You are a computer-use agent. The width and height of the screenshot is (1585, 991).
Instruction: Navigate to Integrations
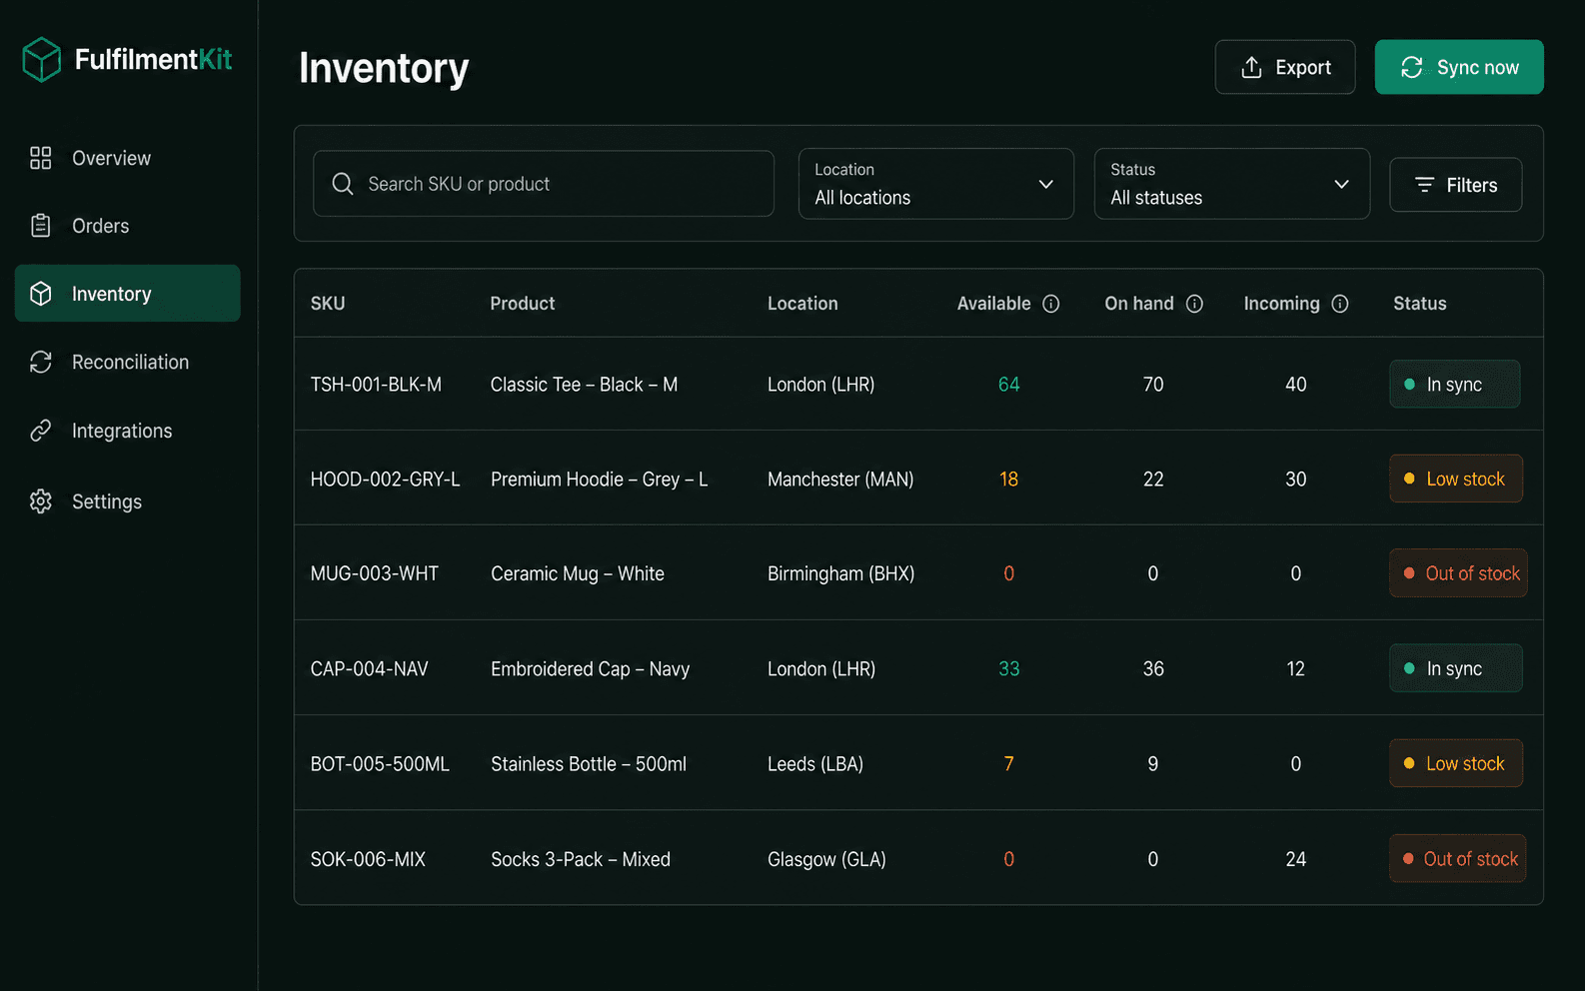click(128, 431)
